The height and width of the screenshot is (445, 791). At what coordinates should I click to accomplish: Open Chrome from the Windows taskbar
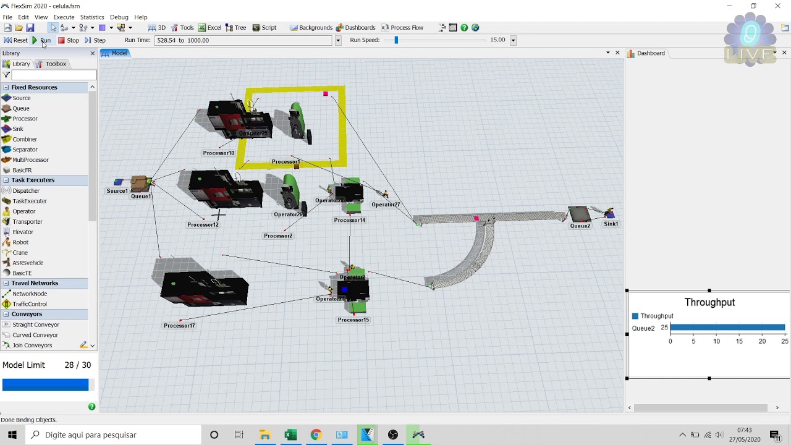[x=316, y=435]
